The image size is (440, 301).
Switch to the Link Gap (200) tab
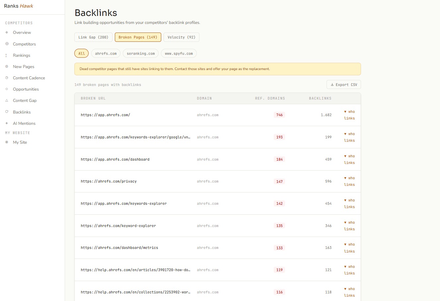[x=93, y=37]
